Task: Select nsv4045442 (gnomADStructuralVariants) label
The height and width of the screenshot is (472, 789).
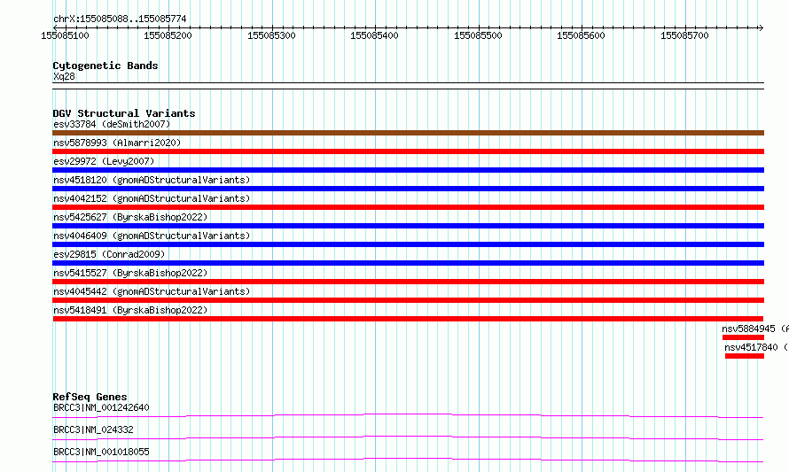Action: [x=152, y=291]
